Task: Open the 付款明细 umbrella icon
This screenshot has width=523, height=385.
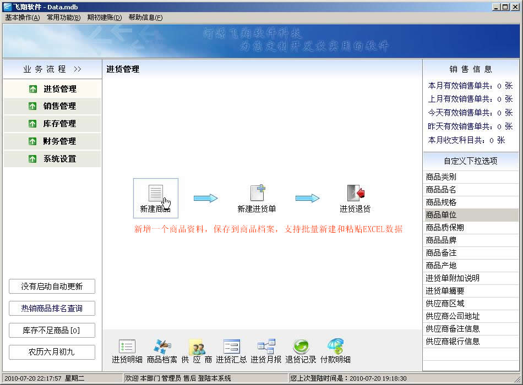Action: [x=335, y=346]
